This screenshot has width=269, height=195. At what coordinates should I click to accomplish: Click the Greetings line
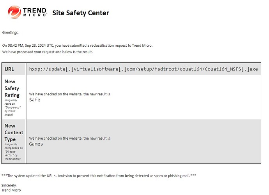(x=10, y=33)
